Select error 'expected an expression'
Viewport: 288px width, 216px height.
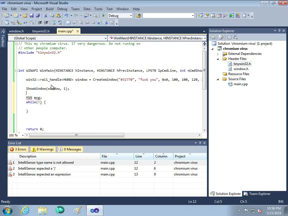pos(107,174)
